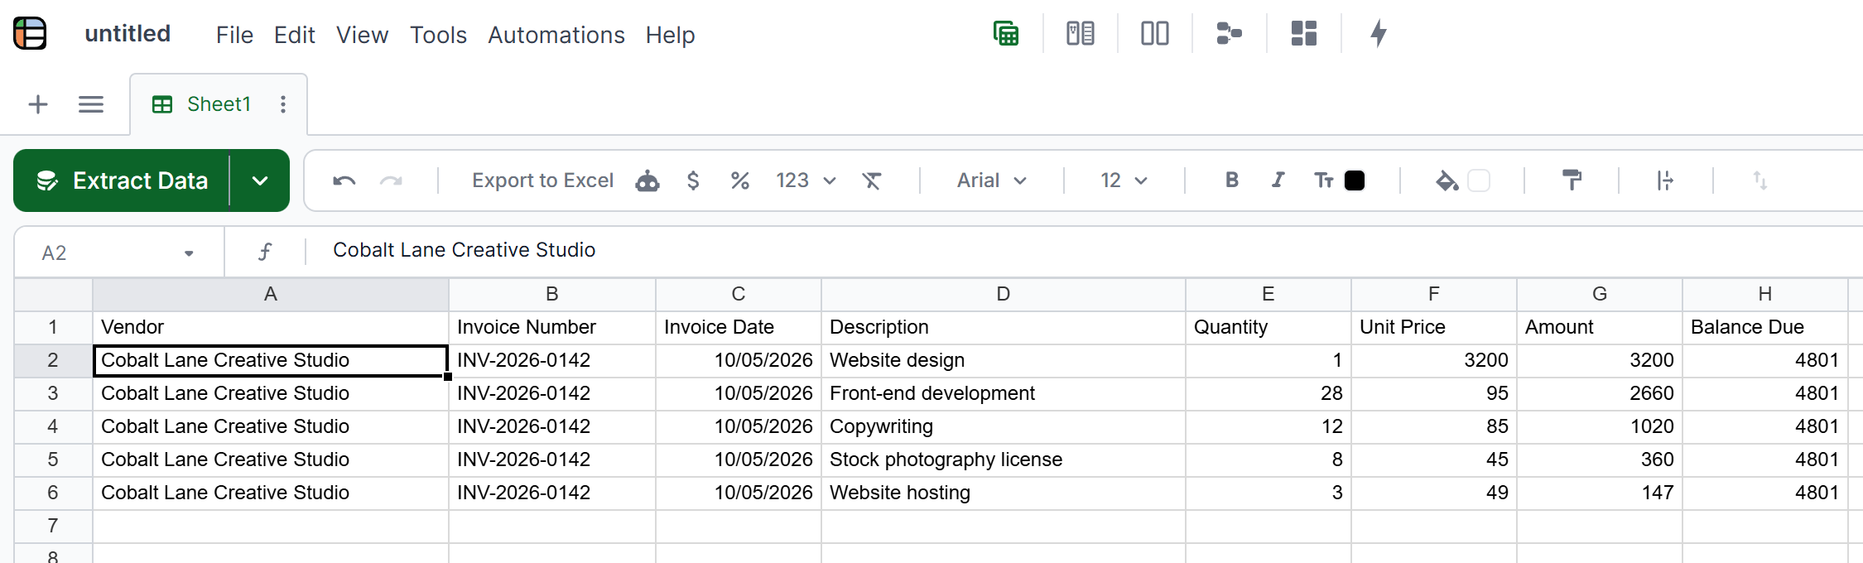The height and width of the screenshot is (563, 1863).
Task: Click the app logo icon
Action: (x=31, y=34)
